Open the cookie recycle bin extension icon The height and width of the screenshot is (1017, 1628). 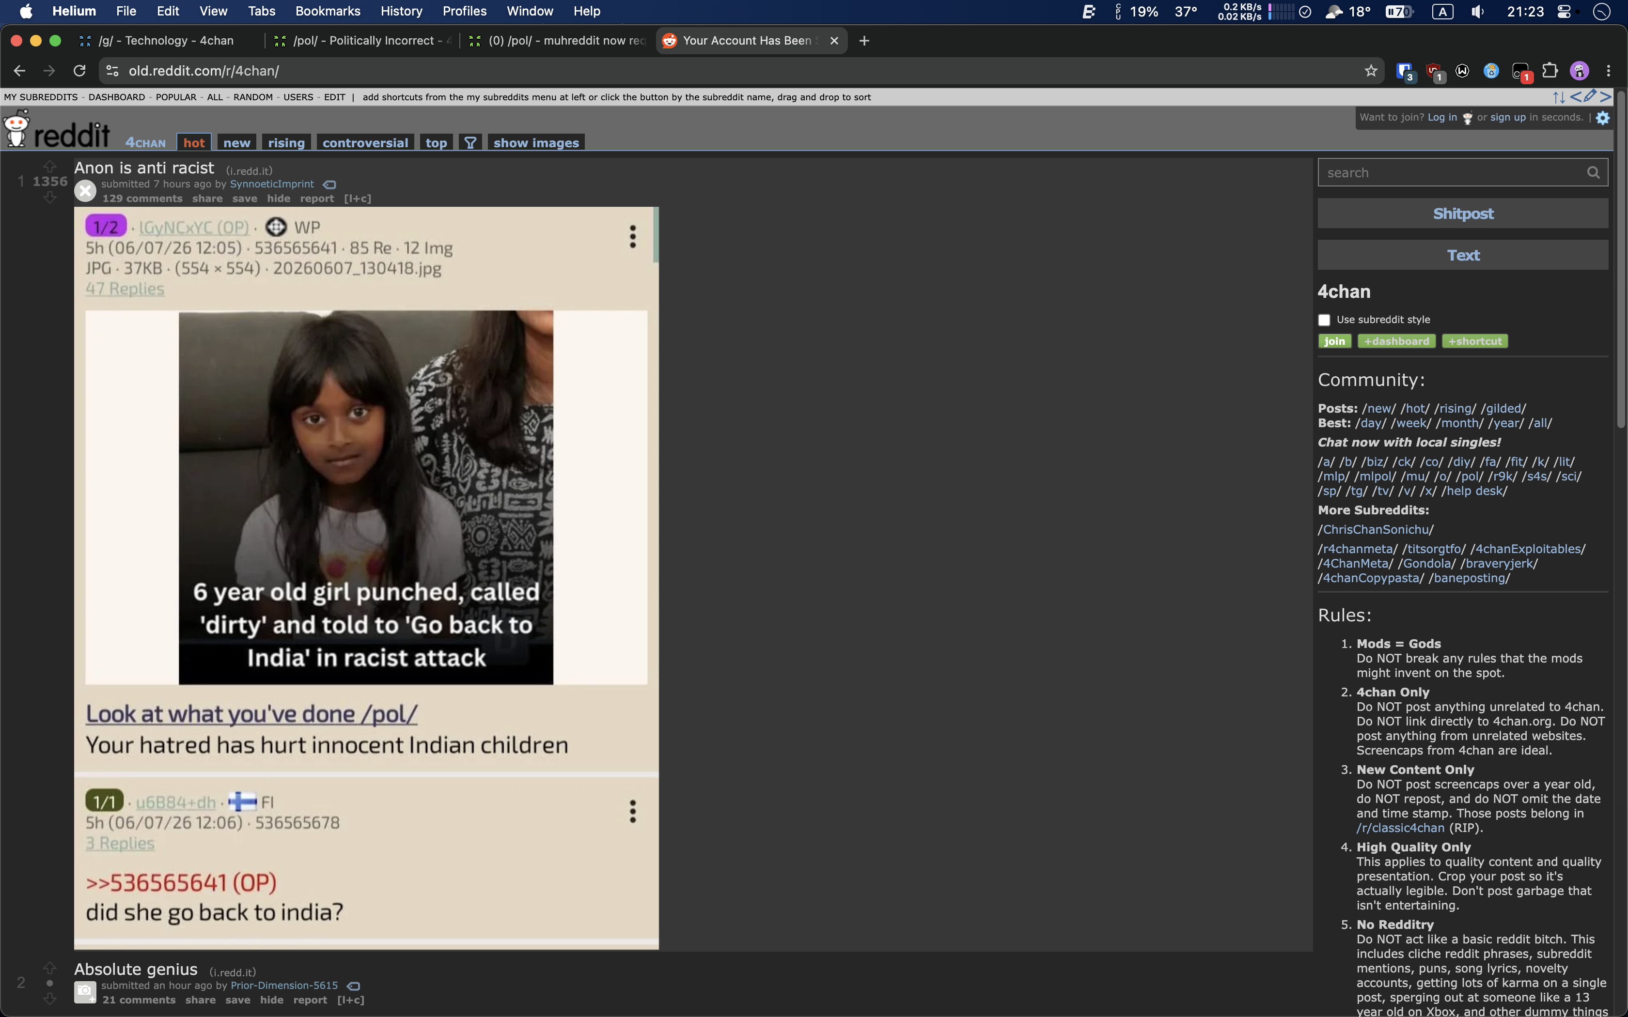tap(1491, 71)
